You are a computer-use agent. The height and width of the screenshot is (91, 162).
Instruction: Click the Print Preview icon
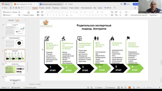point(19,8)
